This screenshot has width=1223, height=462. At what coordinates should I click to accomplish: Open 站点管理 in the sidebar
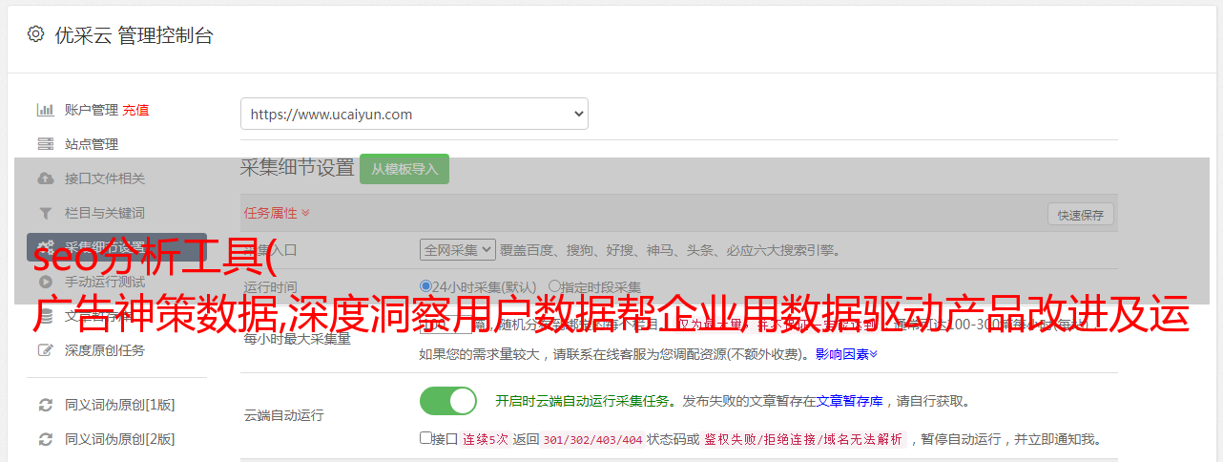[92, 144]
